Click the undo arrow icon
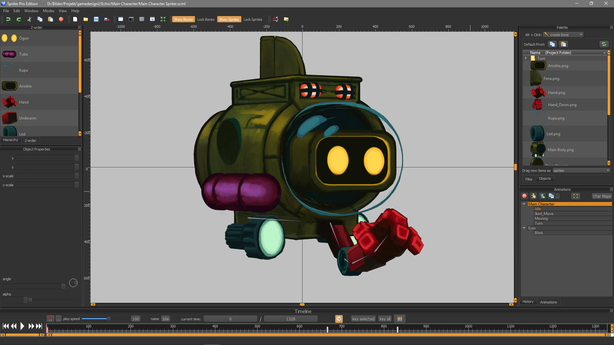 (x=8, y=19)
